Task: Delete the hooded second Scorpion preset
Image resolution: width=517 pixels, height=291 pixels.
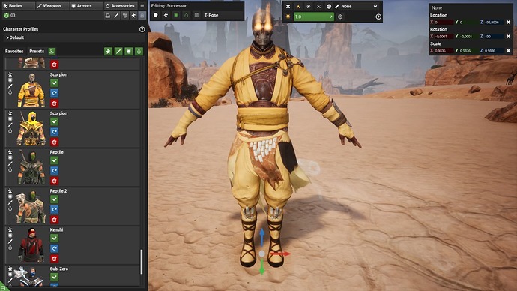Action: pyautogui.click(x=55, y=142)
